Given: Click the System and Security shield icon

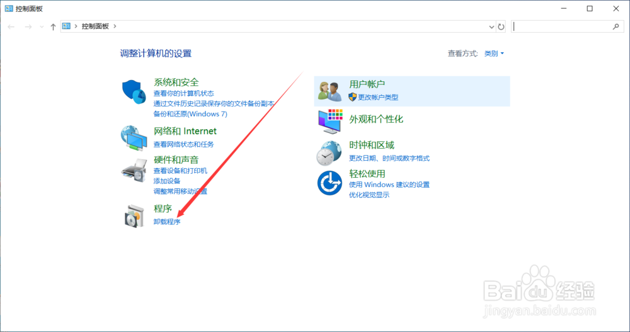Looking at the screenshot, I should tap(134, 91).
